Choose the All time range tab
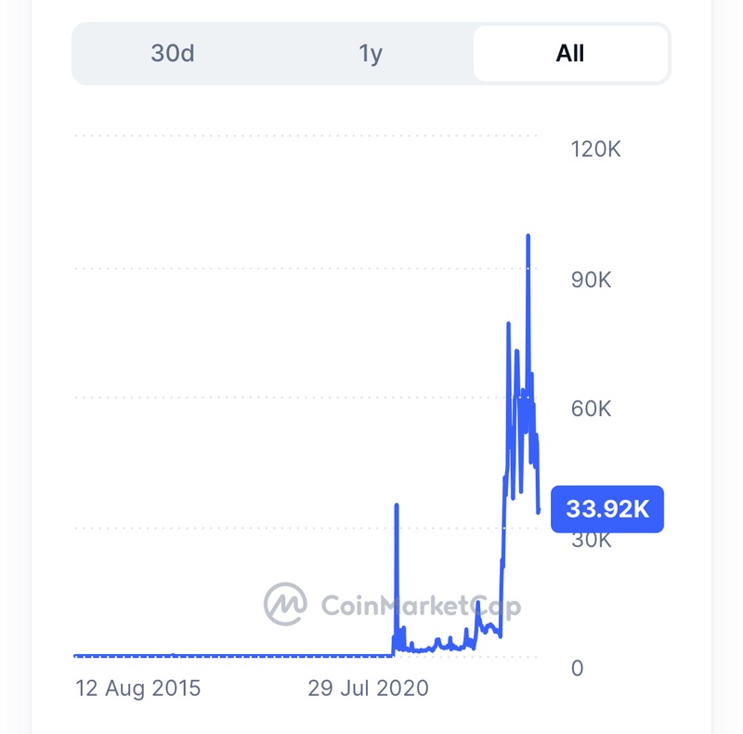Image resolution: width=743 pixels, height=734 pixels. (570, 53)
